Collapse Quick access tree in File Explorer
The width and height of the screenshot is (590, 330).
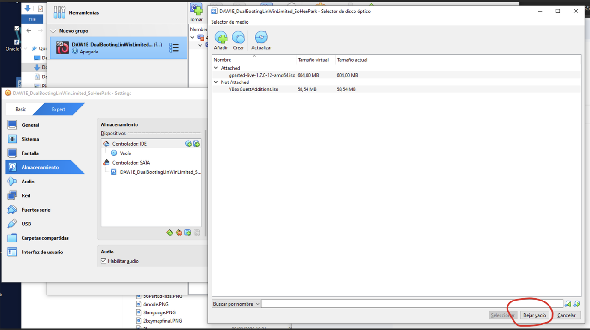coord(26,48)
